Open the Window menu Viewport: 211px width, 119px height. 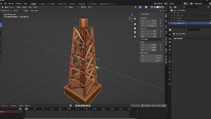[x=18, y=4]
